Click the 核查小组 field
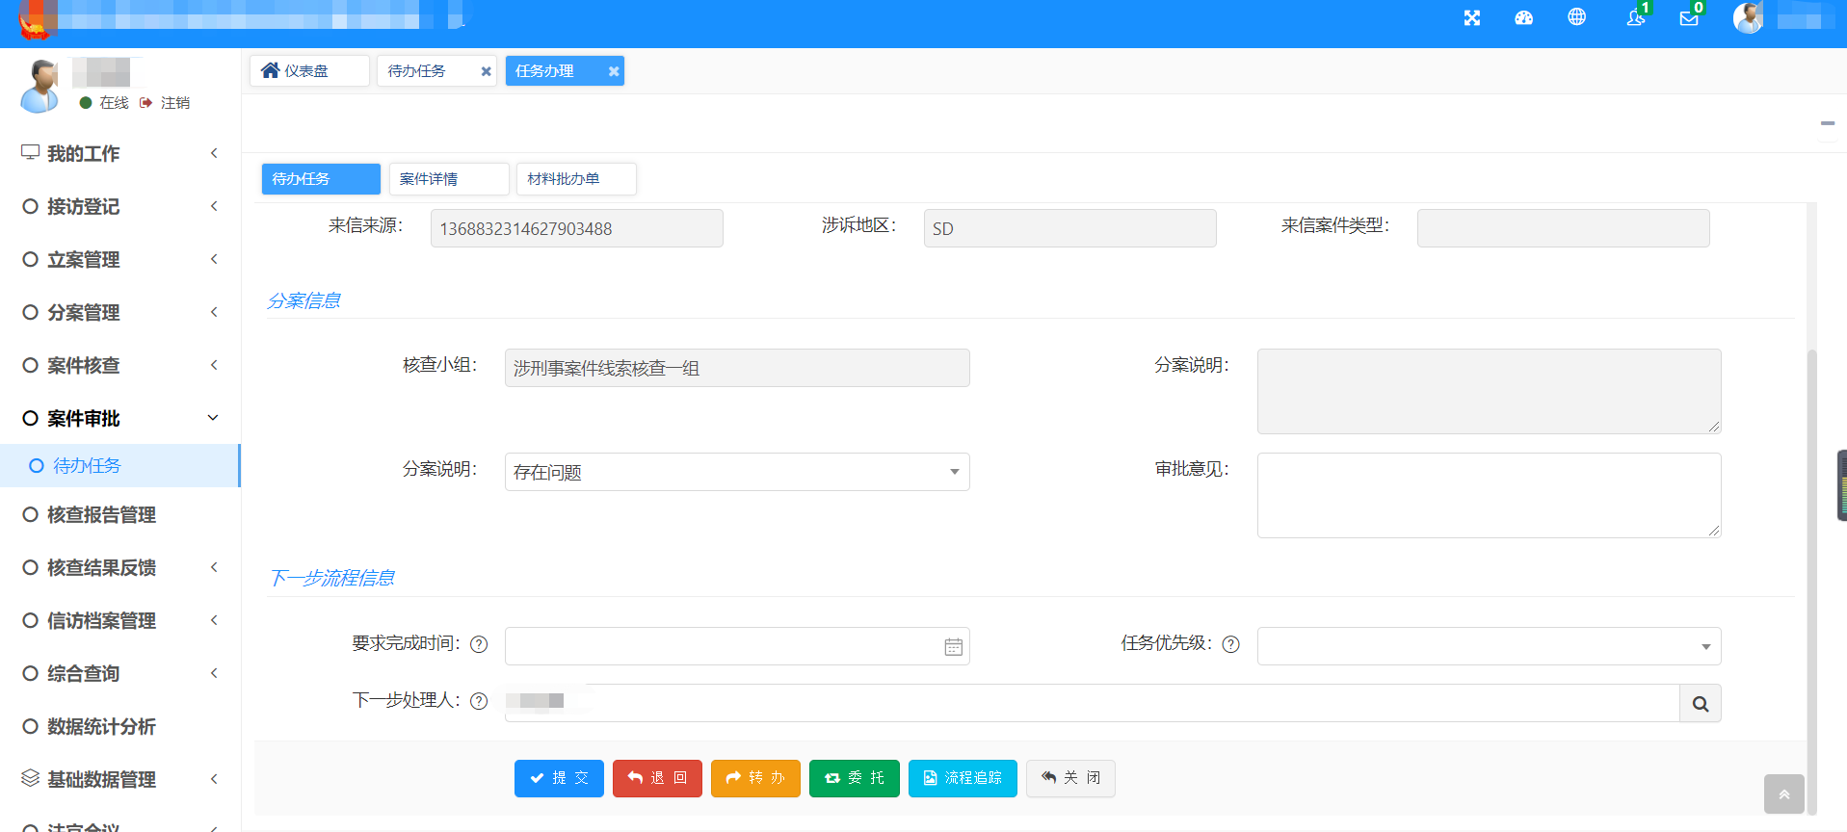This screenshot has width=1847, height=832. (737, 368)
